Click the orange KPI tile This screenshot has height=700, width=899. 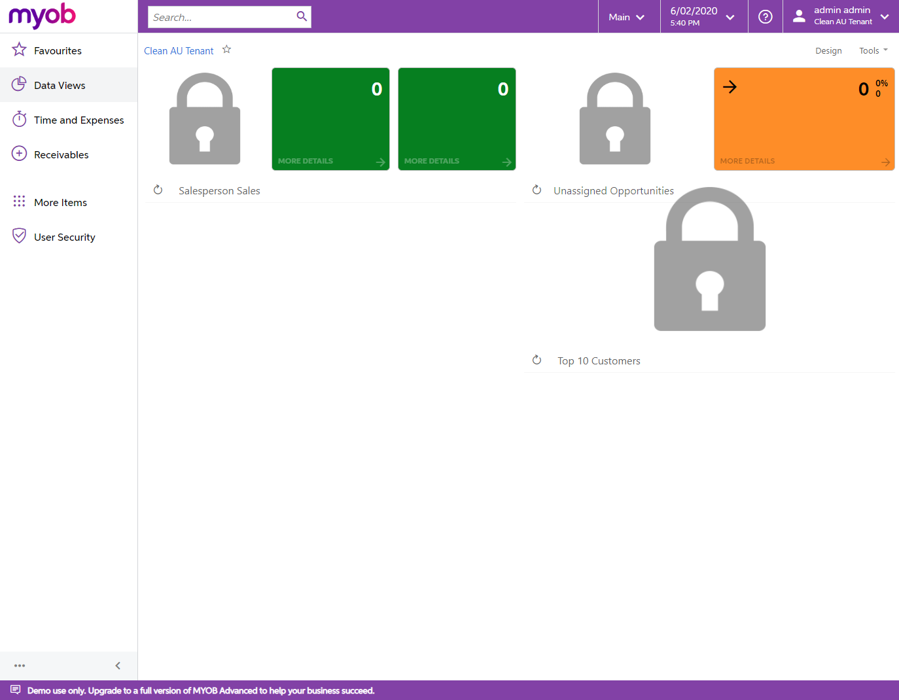(x=804, y=119)
